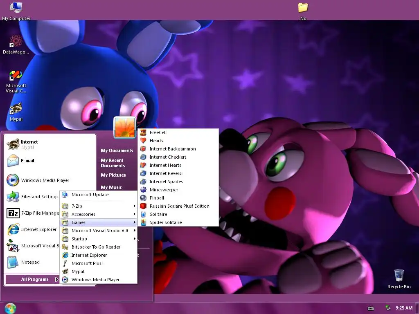The image size is (419, 314).
Task: Open My Music folder link
Action: coord(111,187)
